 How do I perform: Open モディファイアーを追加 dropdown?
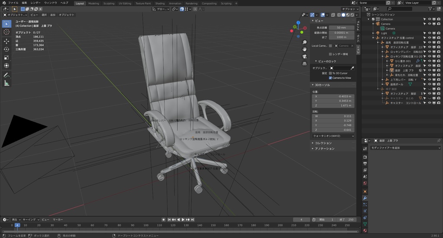[x=405, y=148]
